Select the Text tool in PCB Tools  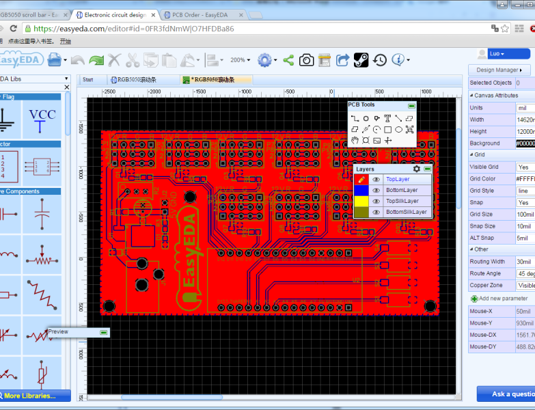point(387,119)
